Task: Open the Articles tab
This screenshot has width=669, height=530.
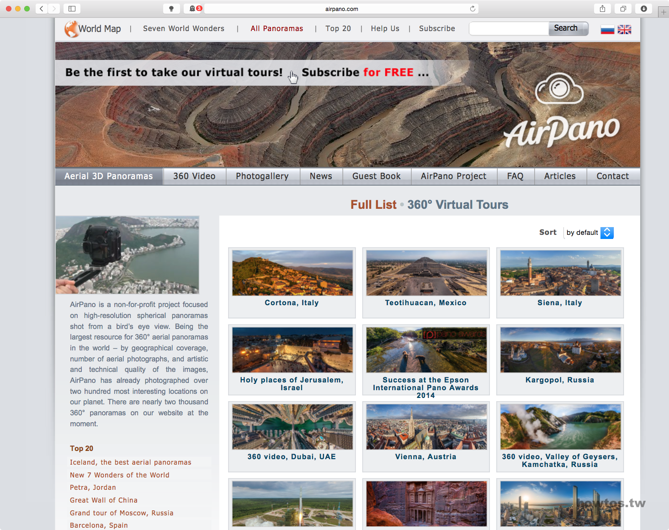Action: 560,176
